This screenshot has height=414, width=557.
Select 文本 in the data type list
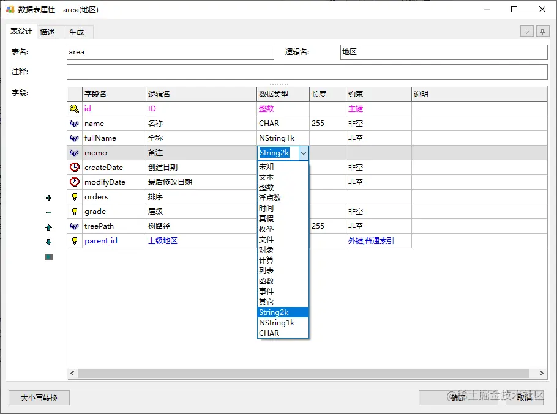click(283, 177)
